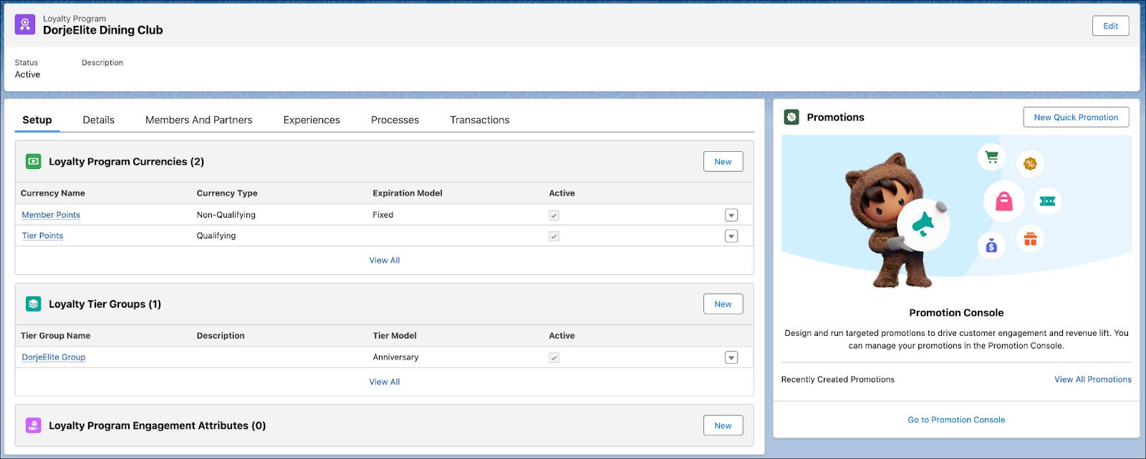1146x459 pixels.
Task: Click Loyalty Program Engagement Attributes (0) heading
Action: [x=157, y=425]
